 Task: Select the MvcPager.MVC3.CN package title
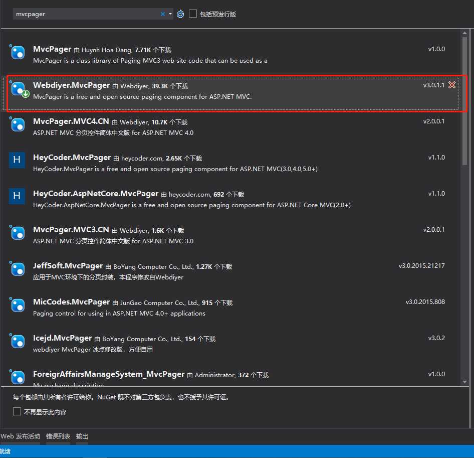71,230
